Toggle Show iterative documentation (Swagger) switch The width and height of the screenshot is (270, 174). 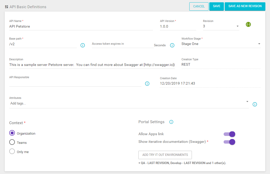230,142
